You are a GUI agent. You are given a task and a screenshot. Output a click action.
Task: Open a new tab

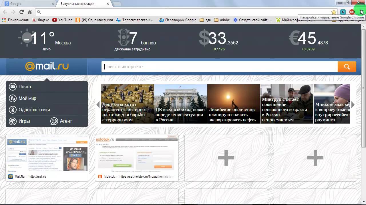[x=117, y=4]
